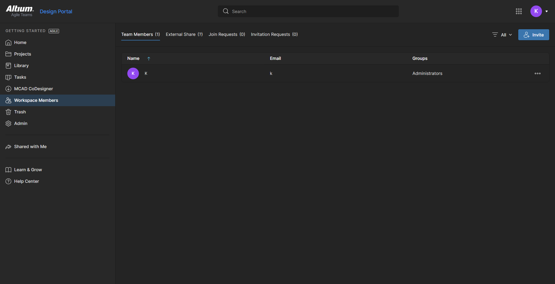Screen dimensions: 555x284
Task: Open Projects in sidebar
Action: 23,54
